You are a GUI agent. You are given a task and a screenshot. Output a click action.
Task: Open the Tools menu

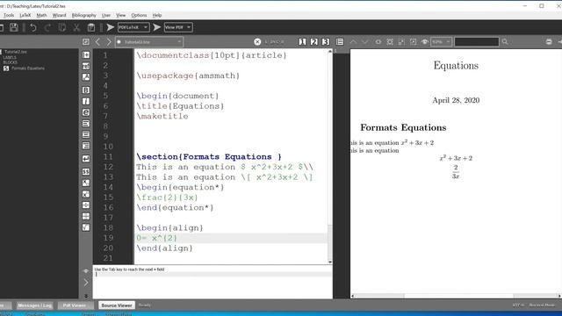coord(9,15)
